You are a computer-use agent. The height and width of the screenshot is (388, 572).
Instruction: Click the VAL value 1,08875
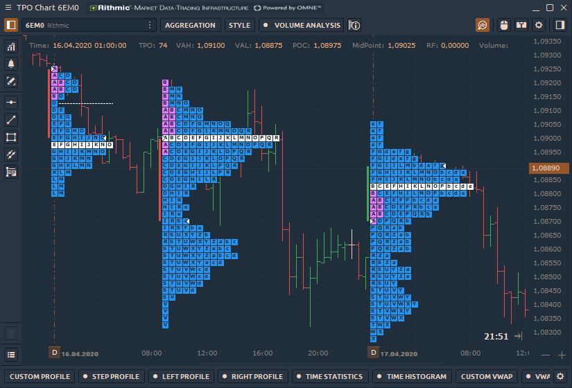(x=268, y=46)
